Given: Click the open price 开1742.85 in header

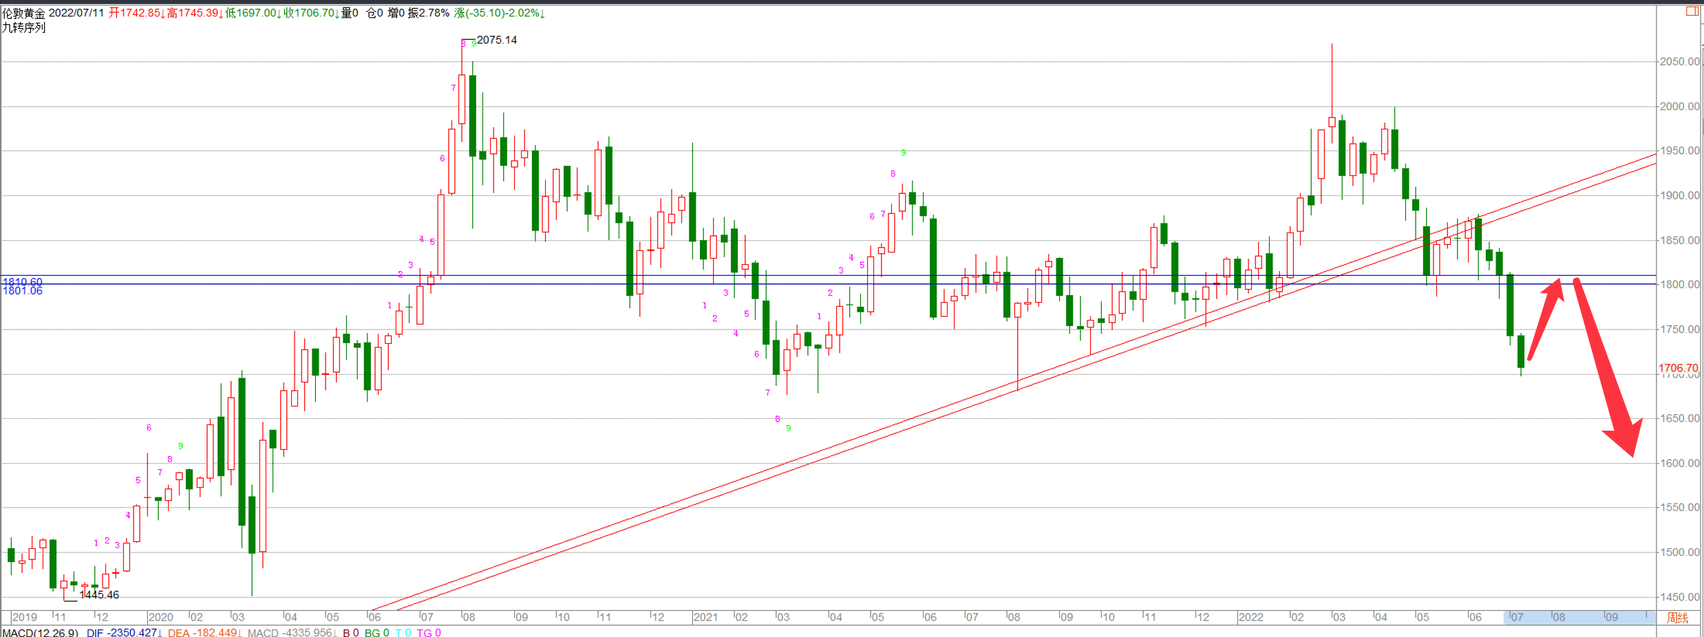Looking at the screenshot, I should pos(136,13).
